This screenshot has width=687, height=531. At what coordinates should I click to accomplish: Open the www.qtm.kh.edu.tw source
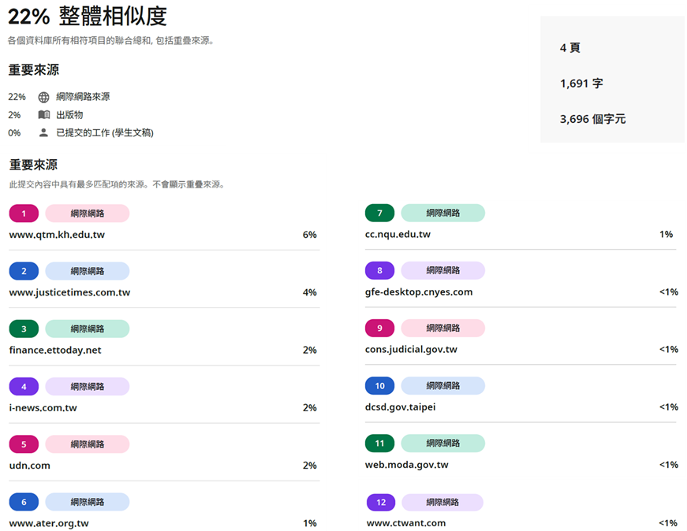57,235
